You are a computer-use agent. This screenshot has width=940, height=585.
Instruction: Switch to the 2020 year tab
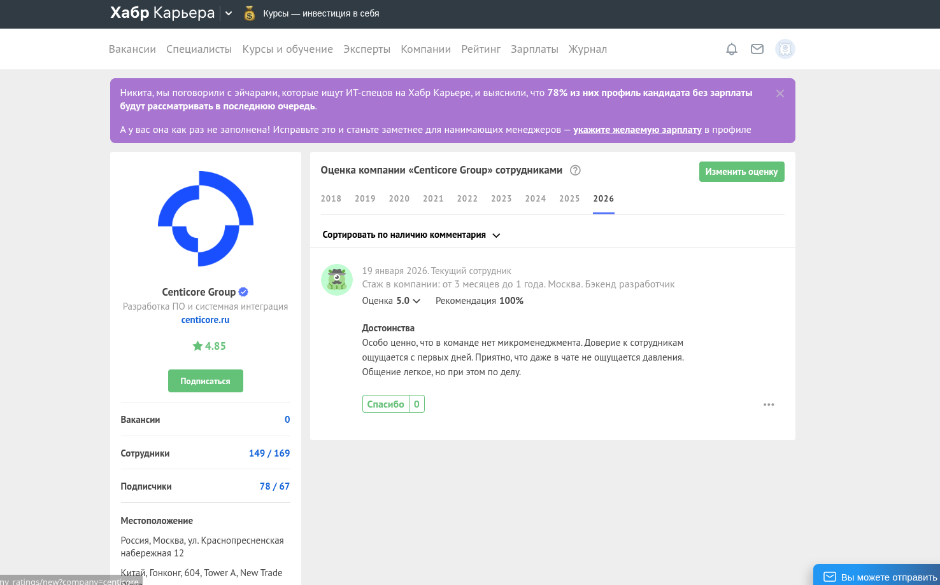click(x=399, y=199)
